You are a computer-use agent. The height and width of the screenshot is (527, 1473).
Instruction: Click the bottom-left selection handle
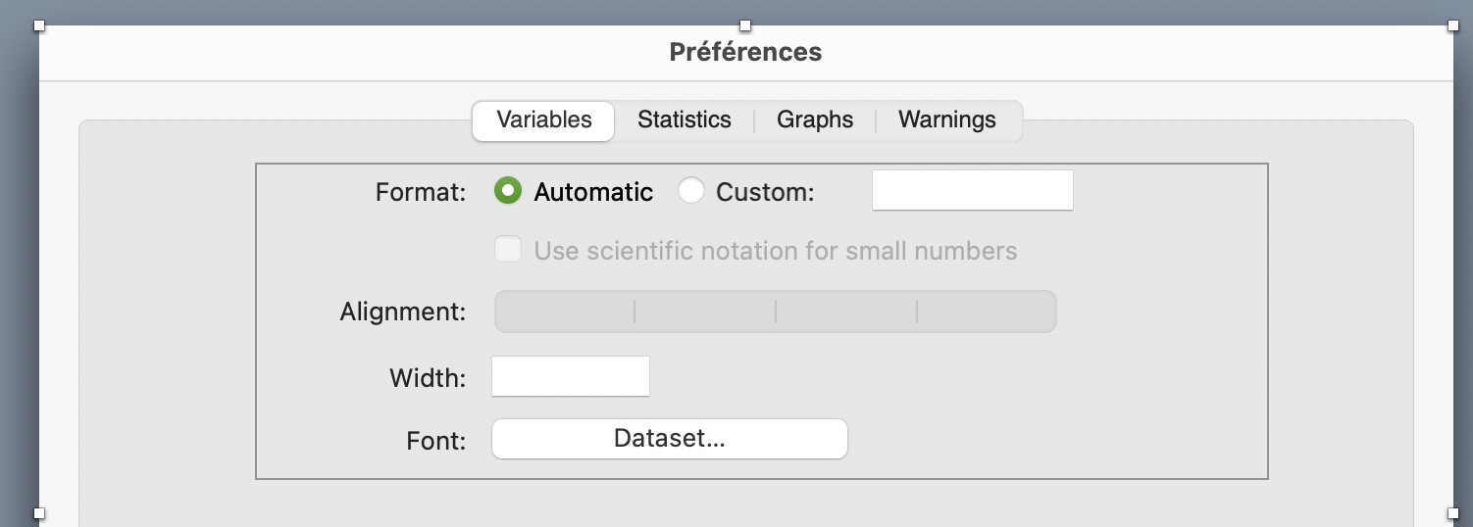(40, 512)
